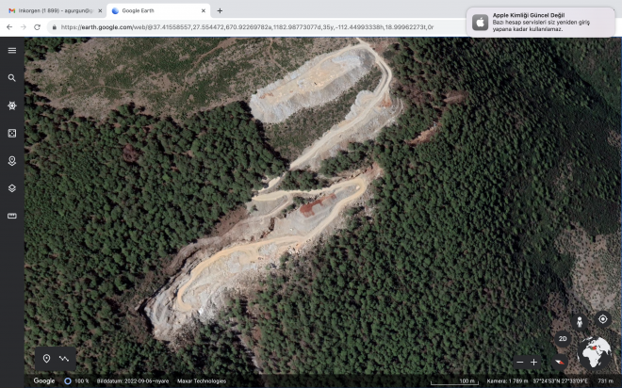Select the Measure distance ruler tool
Viewport: 622px width, 388px height.
click(11, 216)
